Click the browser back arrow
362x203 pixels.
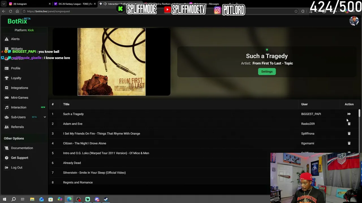4,11
